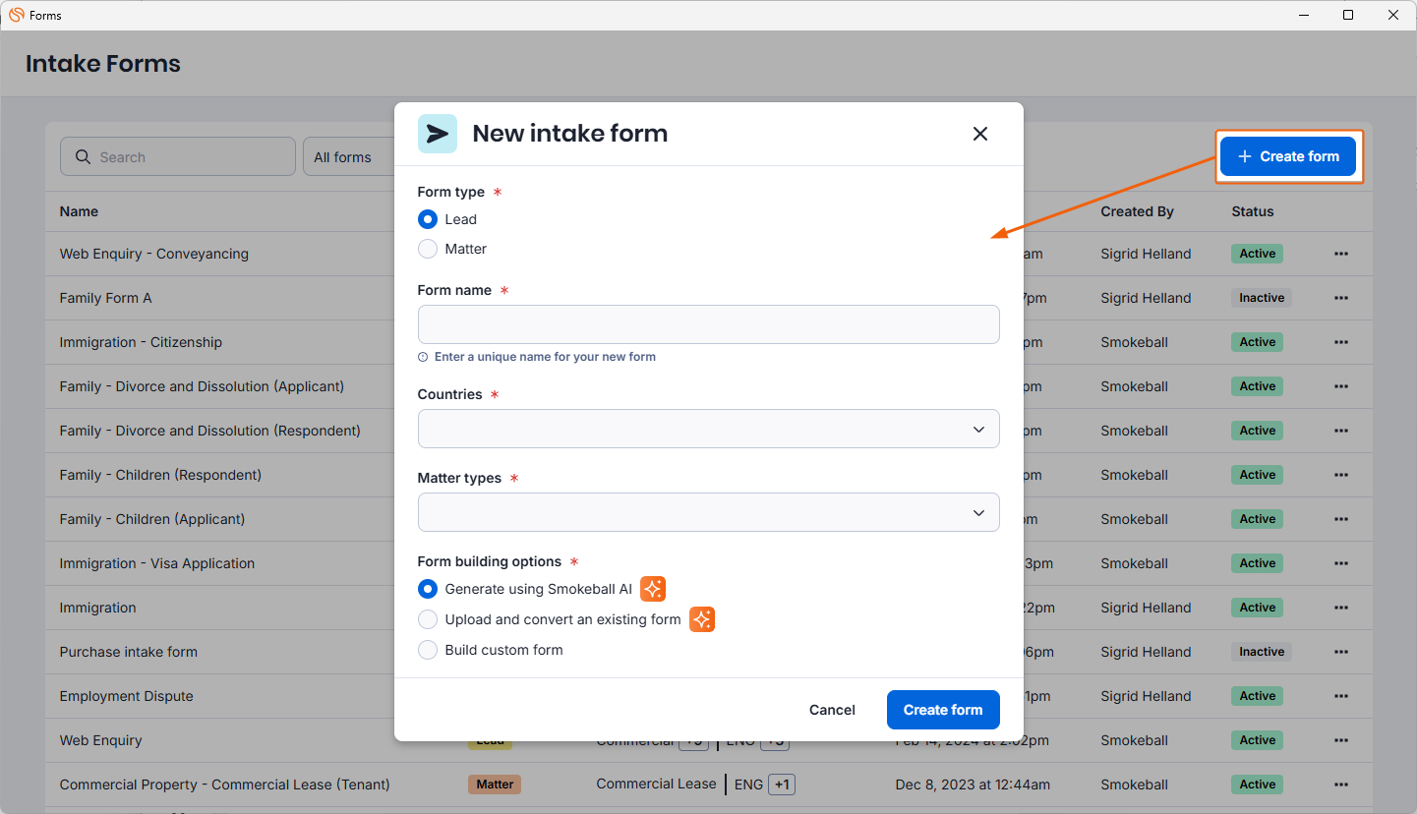
Task: Click into the Form name field
Action: click(708, 324)
